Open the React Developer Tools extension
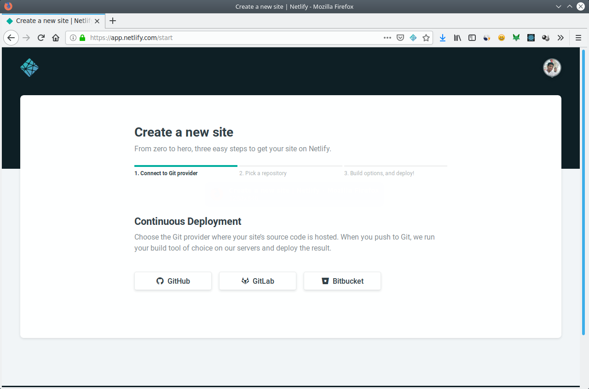This screenshot has width=589, height=389. tap(531, 38)
